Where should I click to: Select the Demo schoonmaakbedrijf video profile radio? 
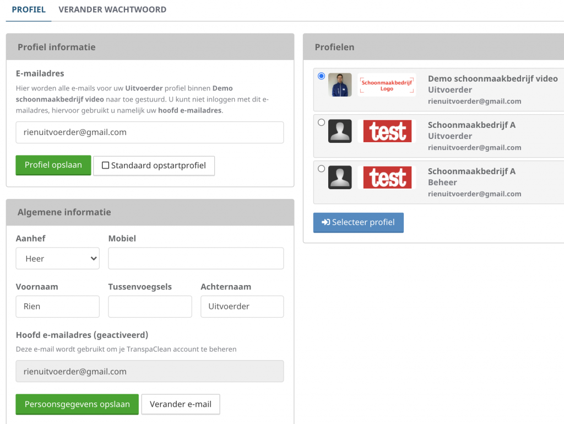coord(322,77)
